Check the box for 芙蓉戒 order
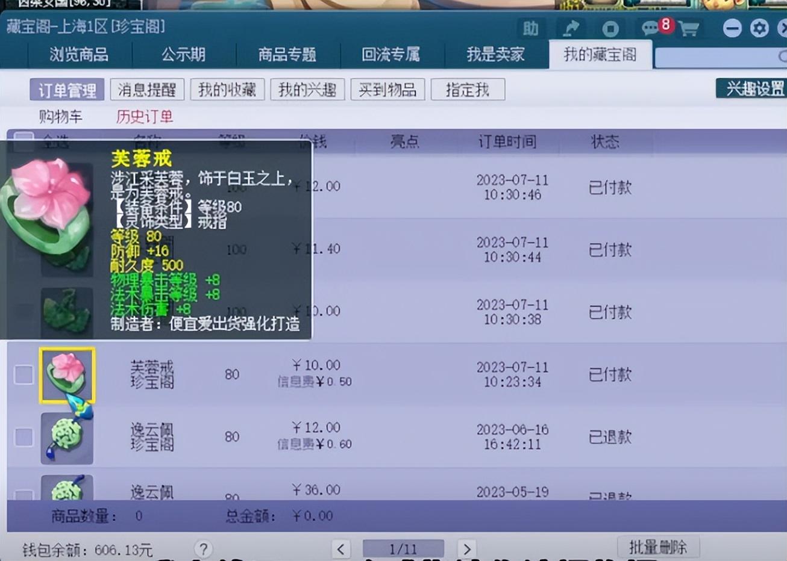The height and width of the screenshot is (561, 787). pyautogui.click(x=24, y=375)
